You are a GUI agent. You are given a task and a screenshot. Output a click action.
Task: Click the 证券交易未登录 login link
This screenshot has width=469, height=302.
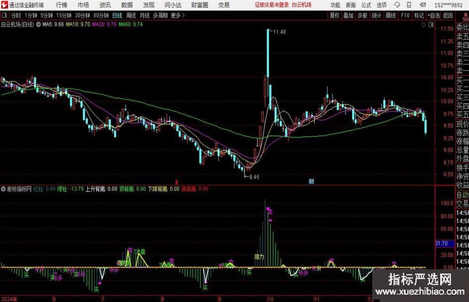[x=272, y=5]
